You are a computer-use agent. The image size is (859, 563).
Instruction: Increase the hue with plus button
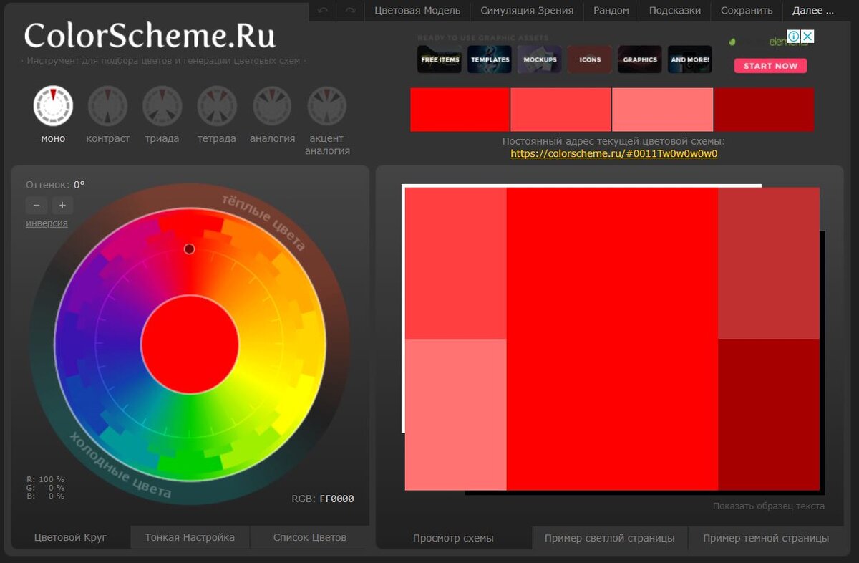[62, 206]
